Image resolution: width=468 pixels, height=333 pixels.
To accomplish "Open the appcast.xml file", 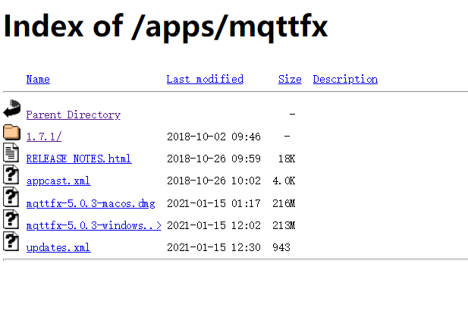I will point(58,181).
